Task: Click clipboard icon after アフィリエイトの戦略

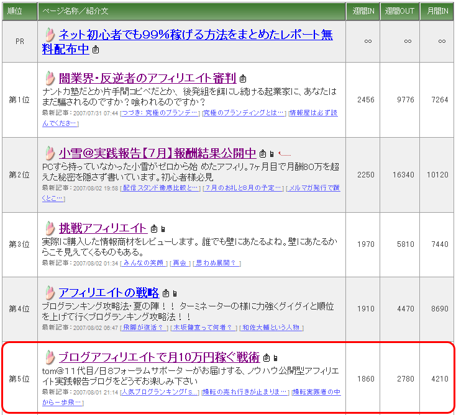Action: point(166,293)
